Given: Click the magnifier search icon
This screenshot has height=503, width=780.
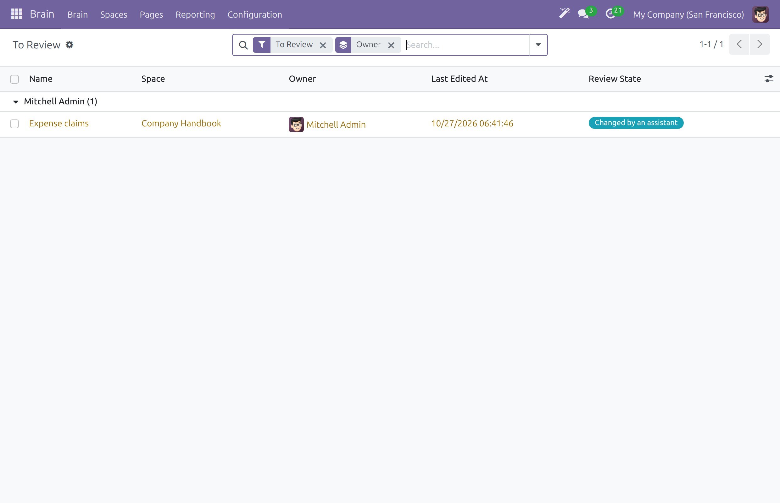Looking at the screenshot, I should coord(243,45).
